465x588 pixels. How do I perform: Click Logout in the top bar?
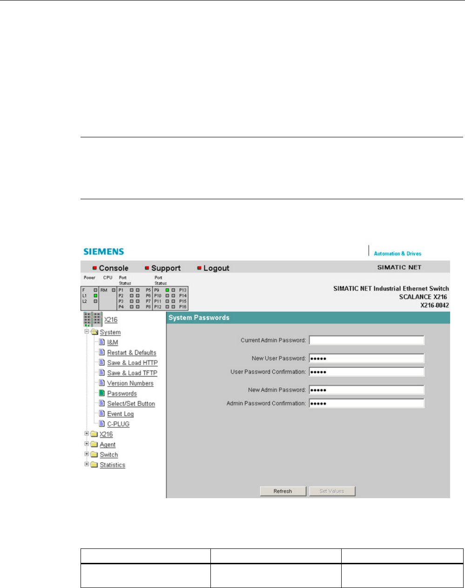[216, 268]
